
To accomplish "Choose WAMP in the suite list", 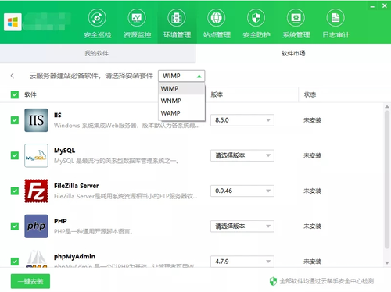I will point(181,113).
